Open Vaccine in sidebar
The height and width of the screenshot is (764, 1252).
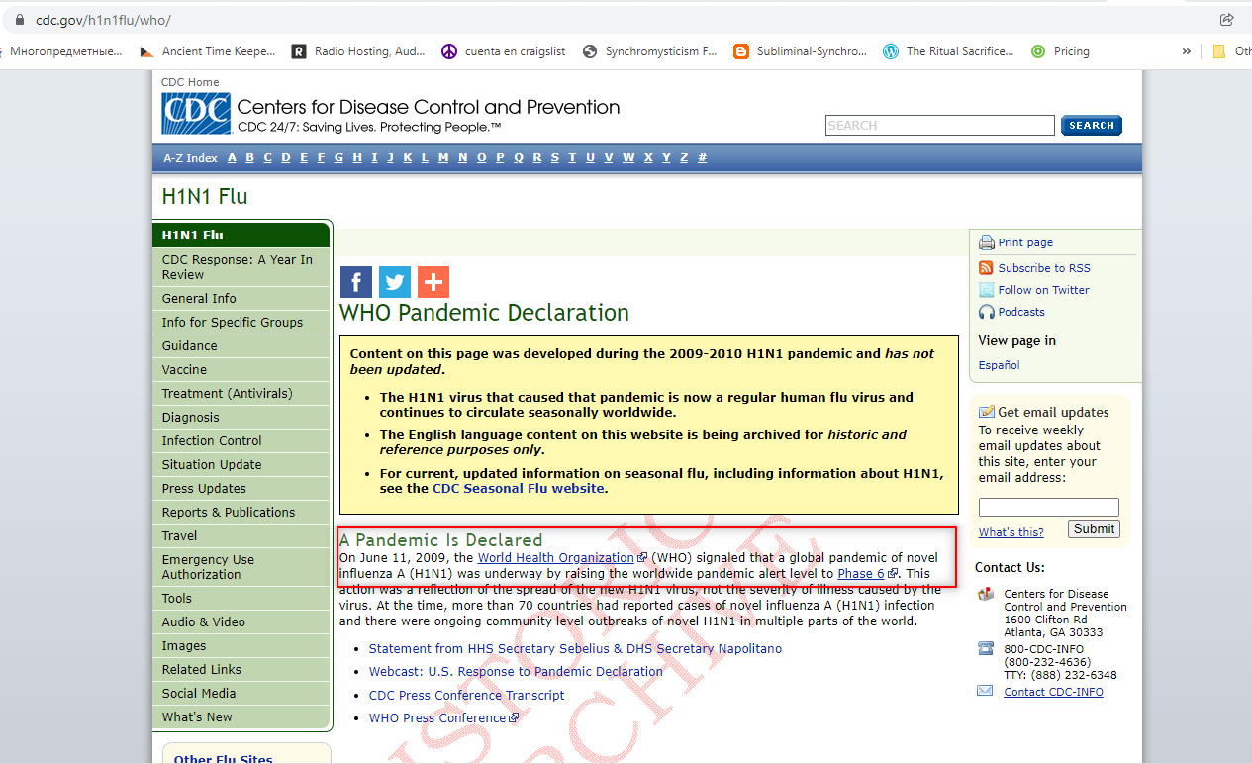coord(241,370)
